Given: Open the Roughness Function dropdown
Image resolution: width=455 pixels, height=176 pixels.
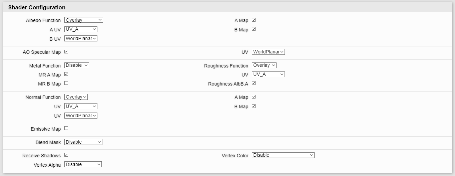Looking at the screenshot, I should click(x=264, y=65).
